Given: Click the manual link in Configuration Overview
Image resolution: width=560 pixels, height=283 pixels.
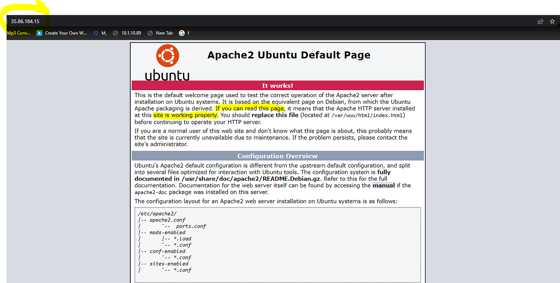Looking at the screenshot, I should (x=383, y=185).
